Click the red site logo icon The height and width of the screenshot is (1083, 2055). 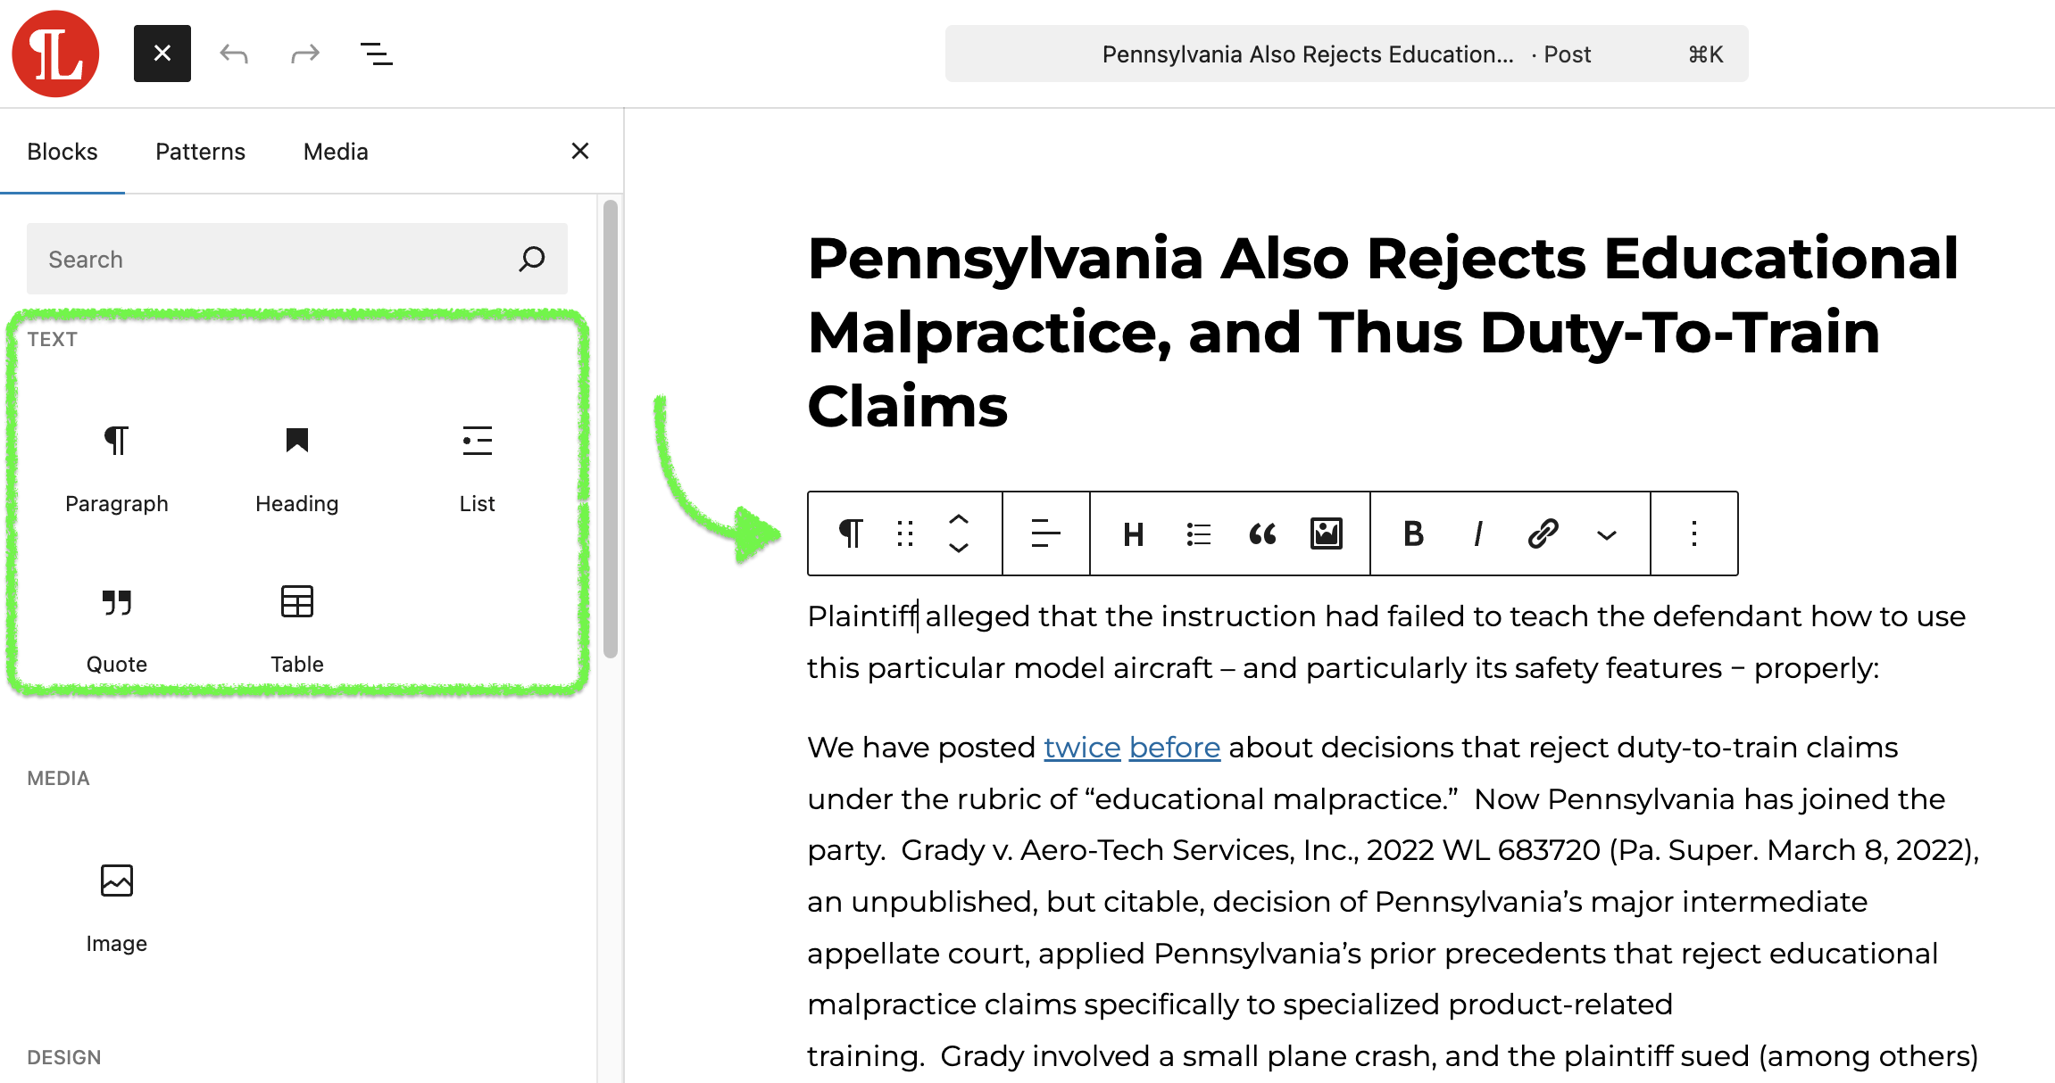pos(55,54)
